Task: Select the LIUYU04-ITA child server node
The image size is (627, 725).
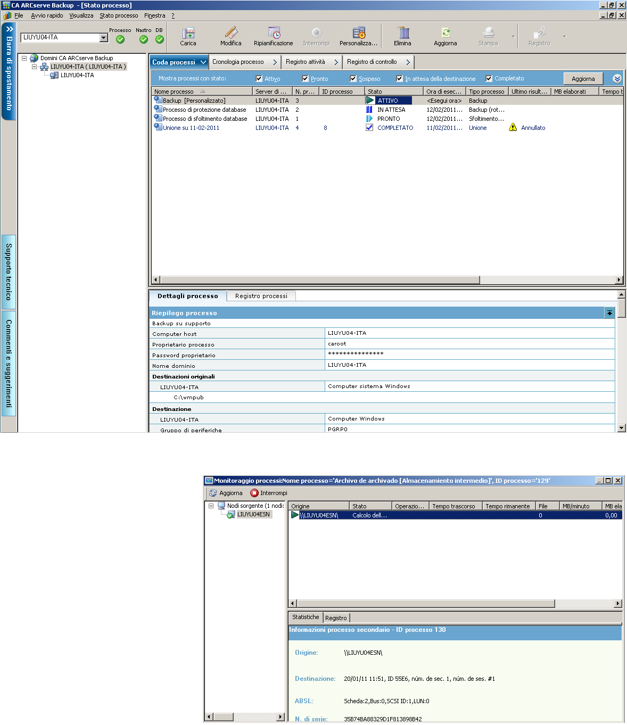Action: point(77,75)
